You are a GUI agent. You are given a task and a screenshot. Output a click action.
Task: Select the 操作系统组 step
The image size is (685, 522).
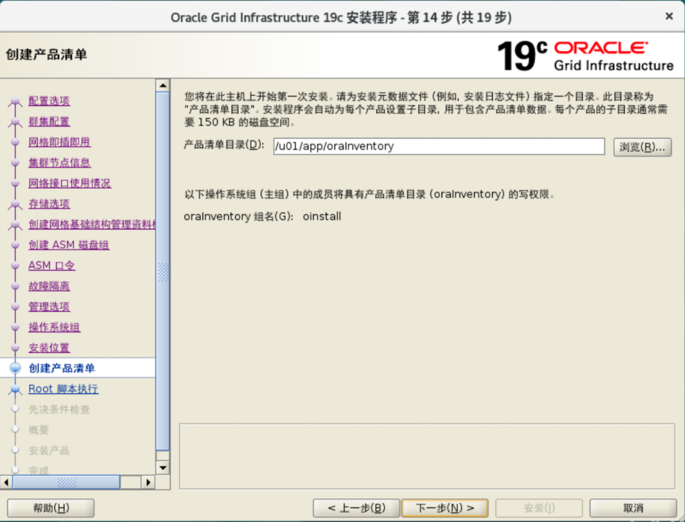tap(54, 327)
